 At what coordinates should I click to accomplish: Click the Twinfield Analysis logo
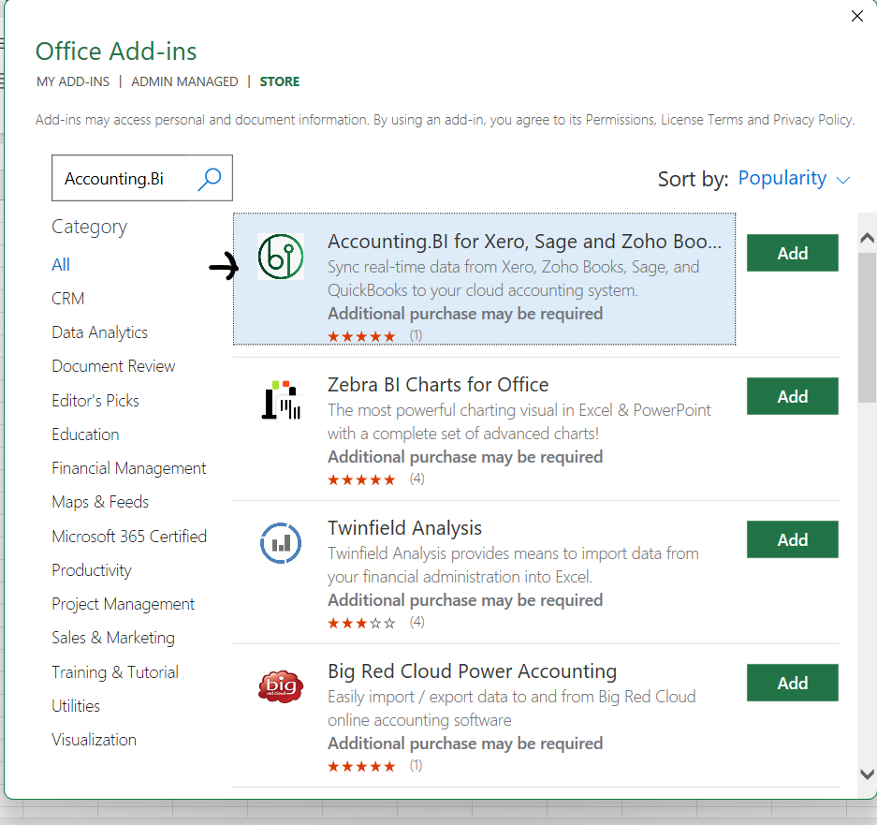[281, 543]
